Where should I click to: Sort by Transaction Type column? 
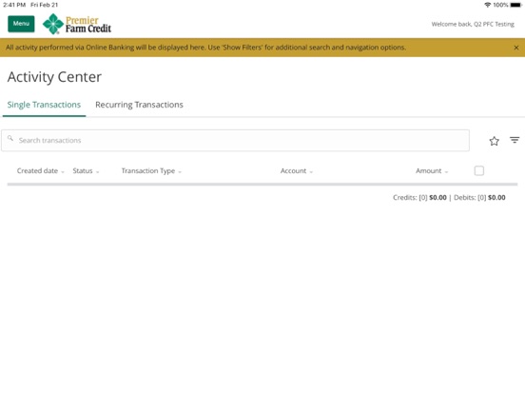151,171
